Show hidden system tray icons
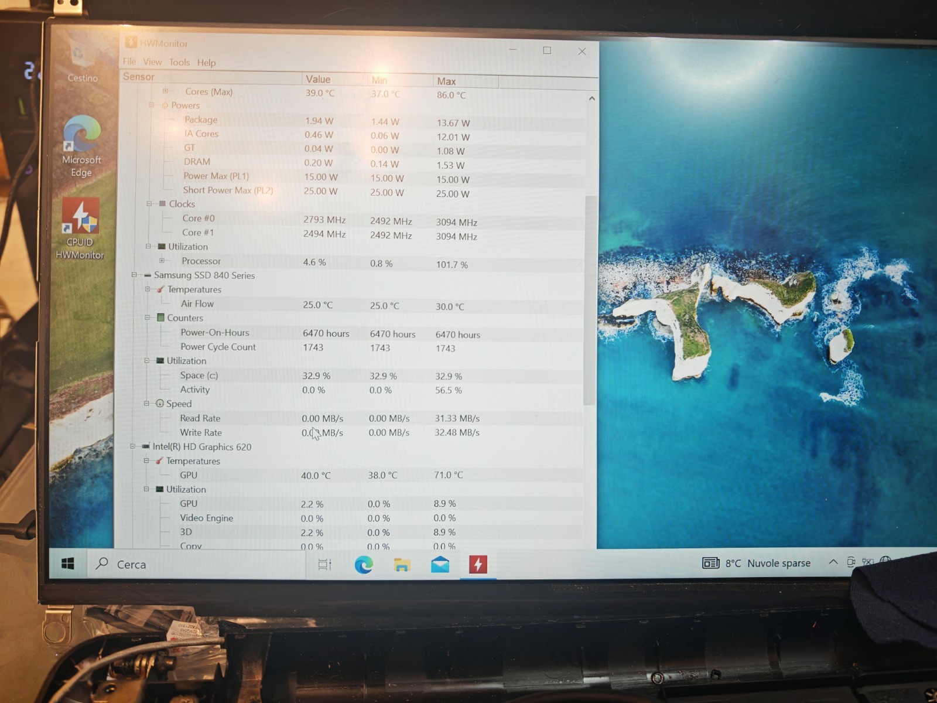937x703 pixels. (833, 562)
